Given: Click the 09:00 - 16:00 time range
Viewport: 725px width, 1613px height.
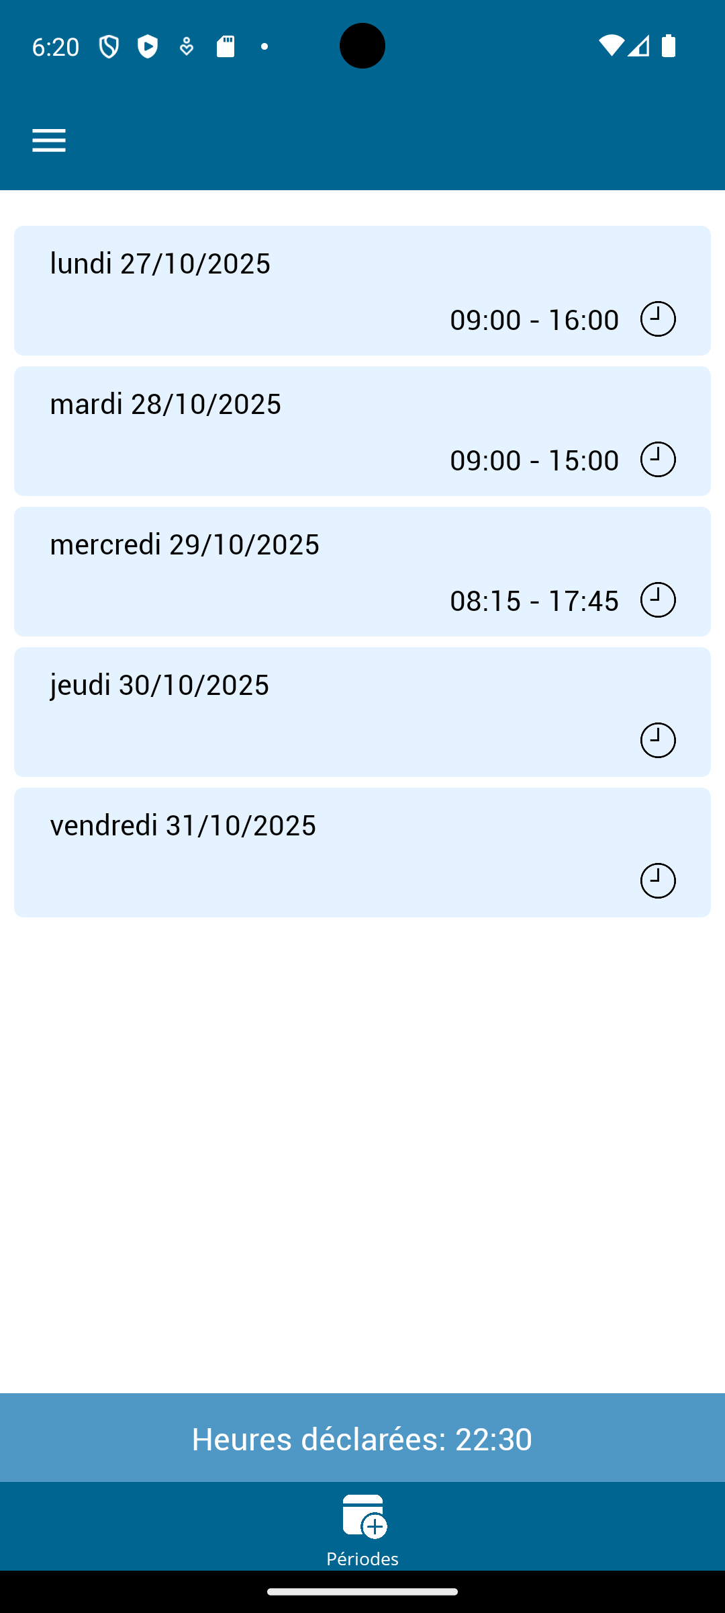Looking at the screenshot, I should tap(534, 319).
